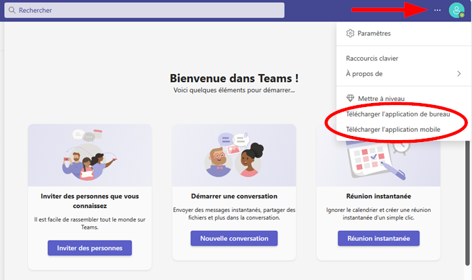Open the À propos de submenu
Viewport: 472px width, 280px height.
coord(404,73)
